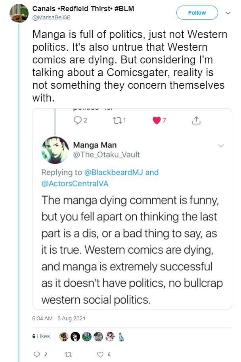This screenshot has width=241, height=362.
Task: Click the reply icon in quoted tweet
Action: 77,120
